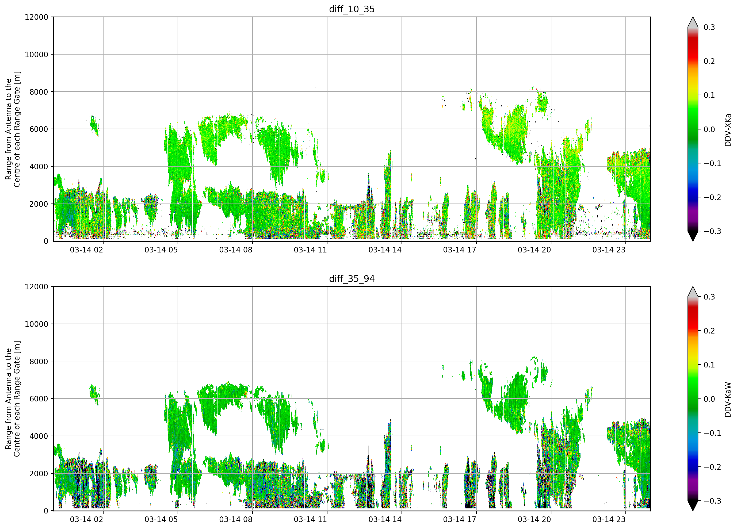Click the DDV-KaW colorbar gradient
Image resolution: width=737 pixels, height=529 pixels.
pos(693,399)
